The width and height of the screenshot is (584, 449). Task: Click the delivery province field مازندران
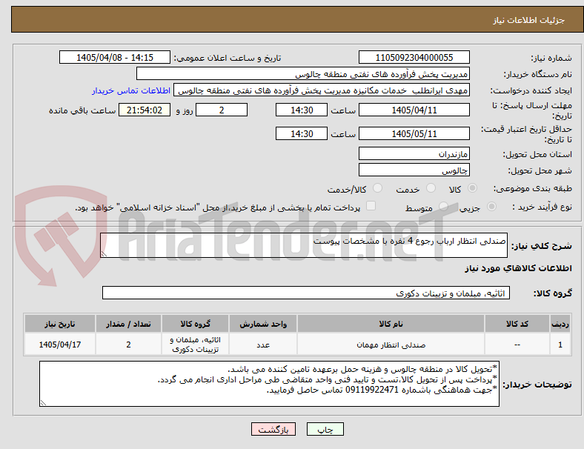coord(414,153)
